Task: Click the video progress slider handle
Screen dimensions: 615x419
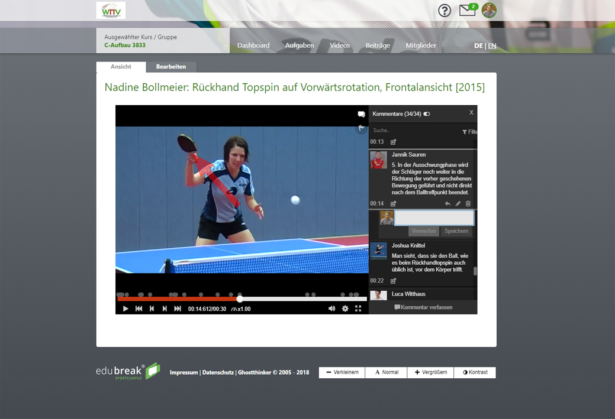Action: click(x=240, y=299)
